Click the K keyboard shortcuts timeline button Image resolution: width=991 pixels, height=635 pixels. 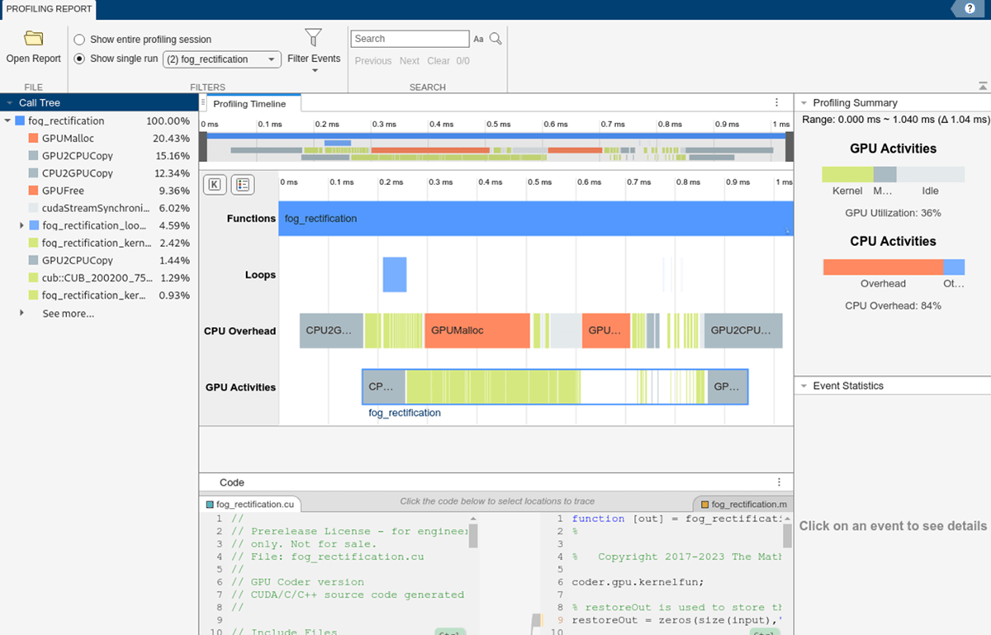pos(215,184)
